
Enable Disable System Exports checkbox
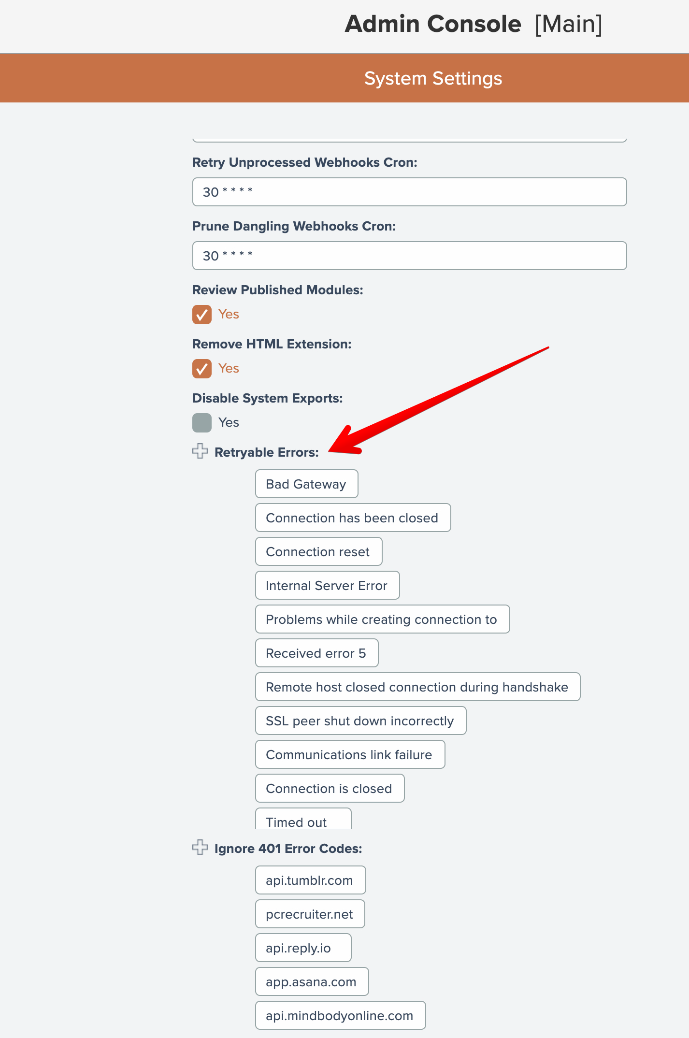[202, 423]
